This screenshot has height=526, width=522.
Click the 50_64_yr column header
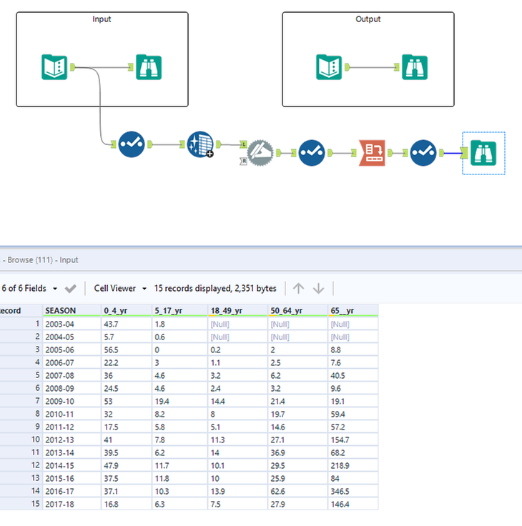297,311
